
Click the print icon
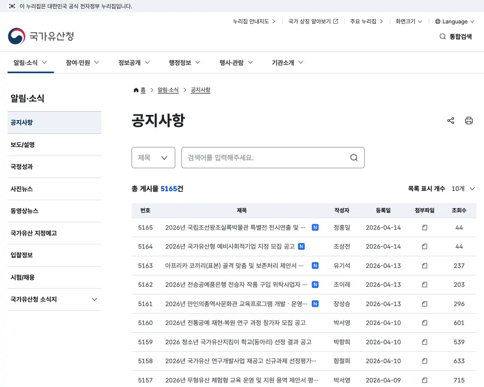tap(469, 121)
